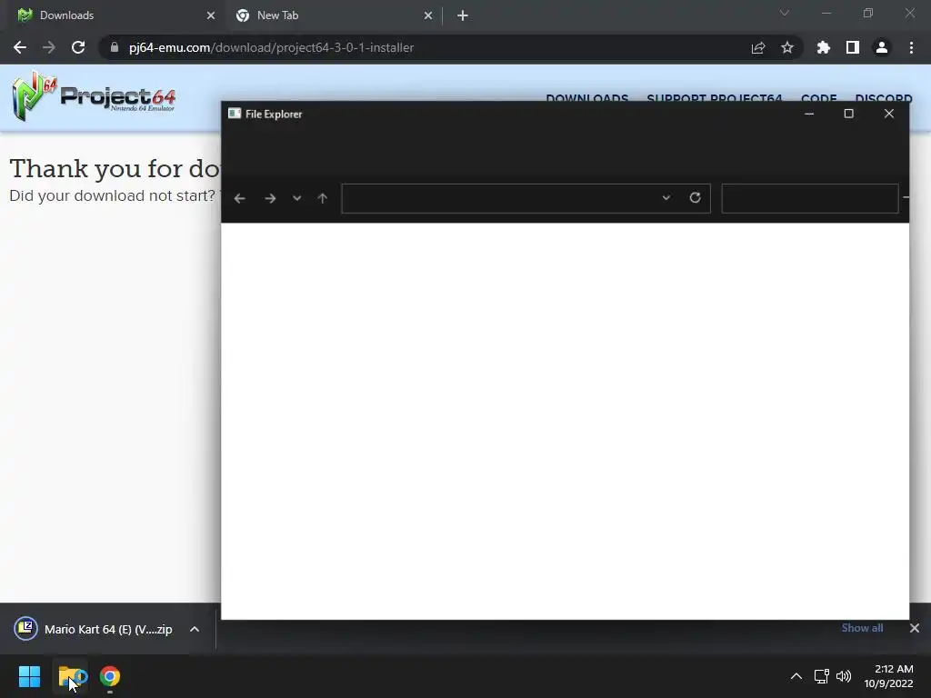The height and width of the screenshot is (698, 931).
Task: Open recent locations chevron in File Explorer
Action: [297, 198]
